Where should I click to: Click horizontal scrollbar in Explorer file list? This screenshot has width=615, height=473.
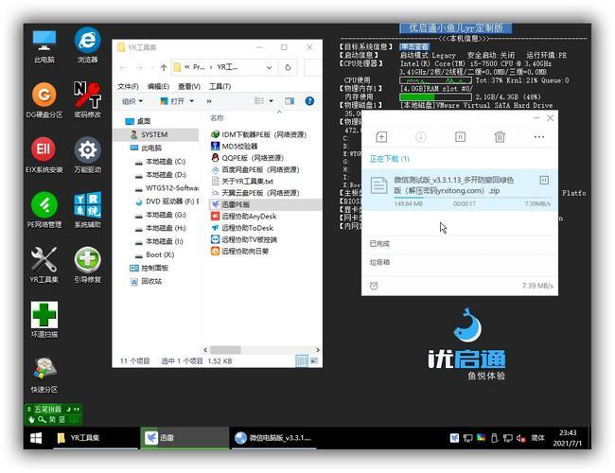[x=225, y=349]
